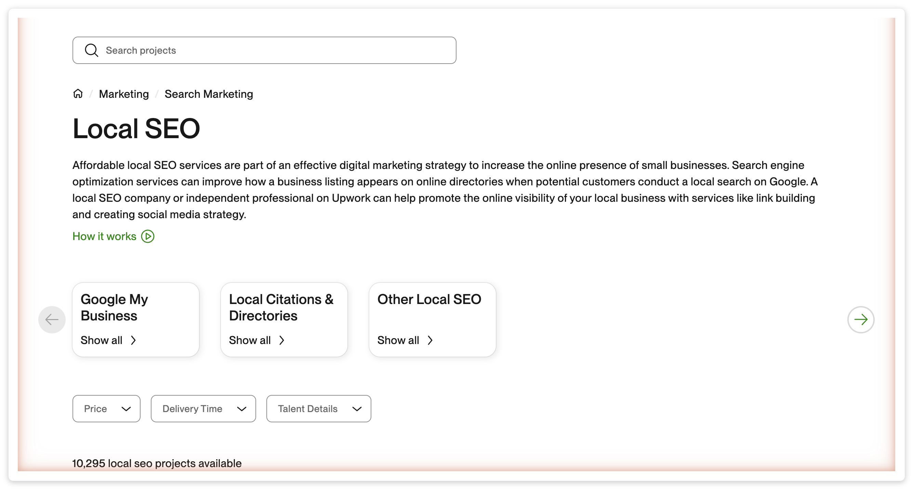The image size is (913, 489).
Task: Click the search magnifier icon
Action: pos(92,50)
